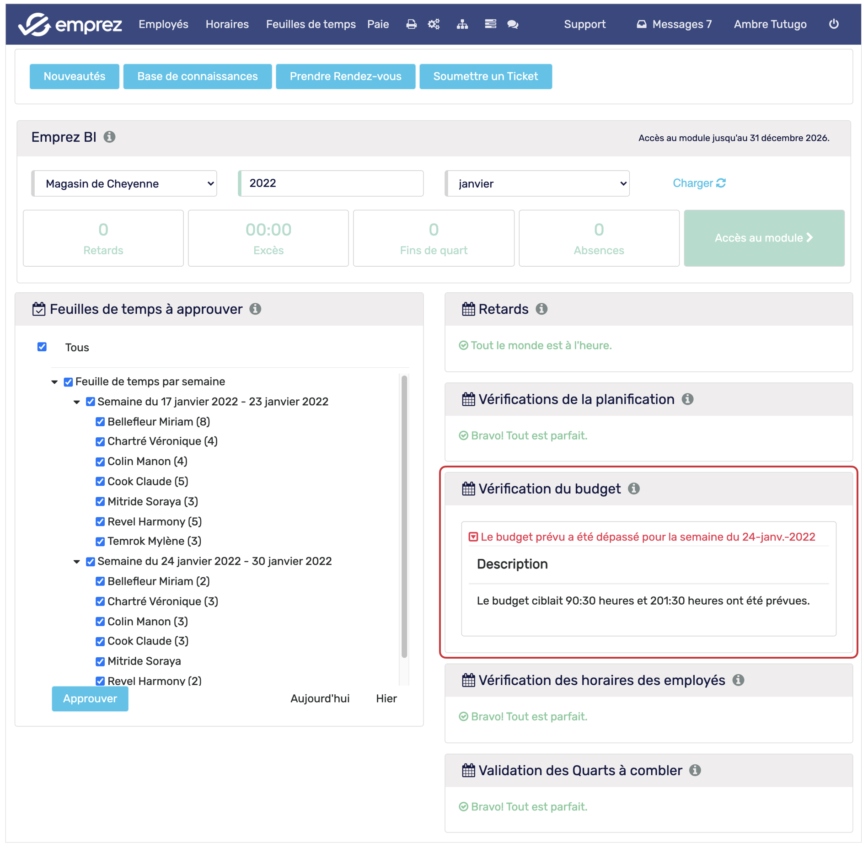
Task: Toggle Feuille de temps par semaine checkbox
Action: (x=68, y=382)
